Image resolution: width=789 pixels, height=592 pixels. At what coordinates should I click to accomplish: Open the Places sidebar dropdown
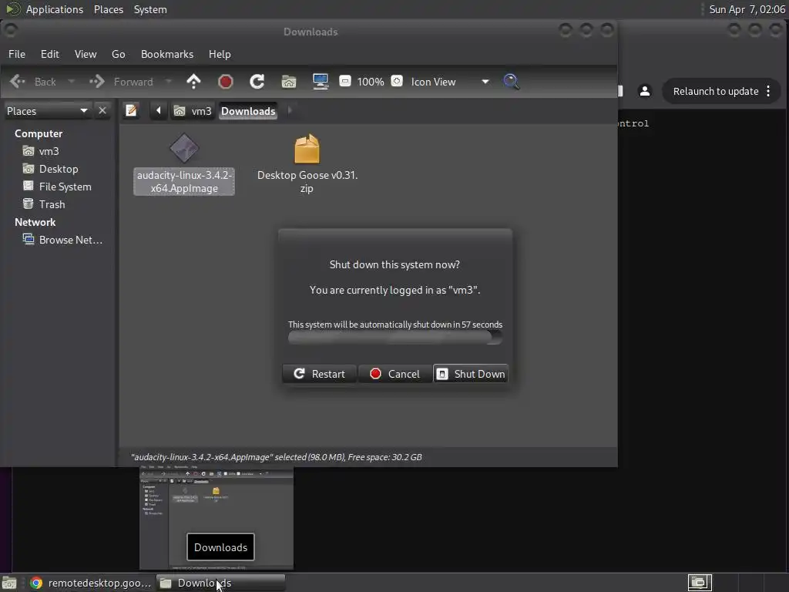[x=47, y=111]
